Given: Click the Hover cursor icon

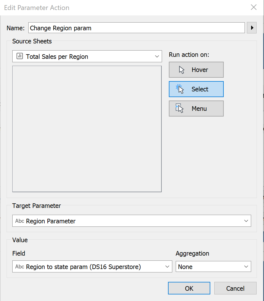Looking at the screenshot, I should (x=181, y=70).
